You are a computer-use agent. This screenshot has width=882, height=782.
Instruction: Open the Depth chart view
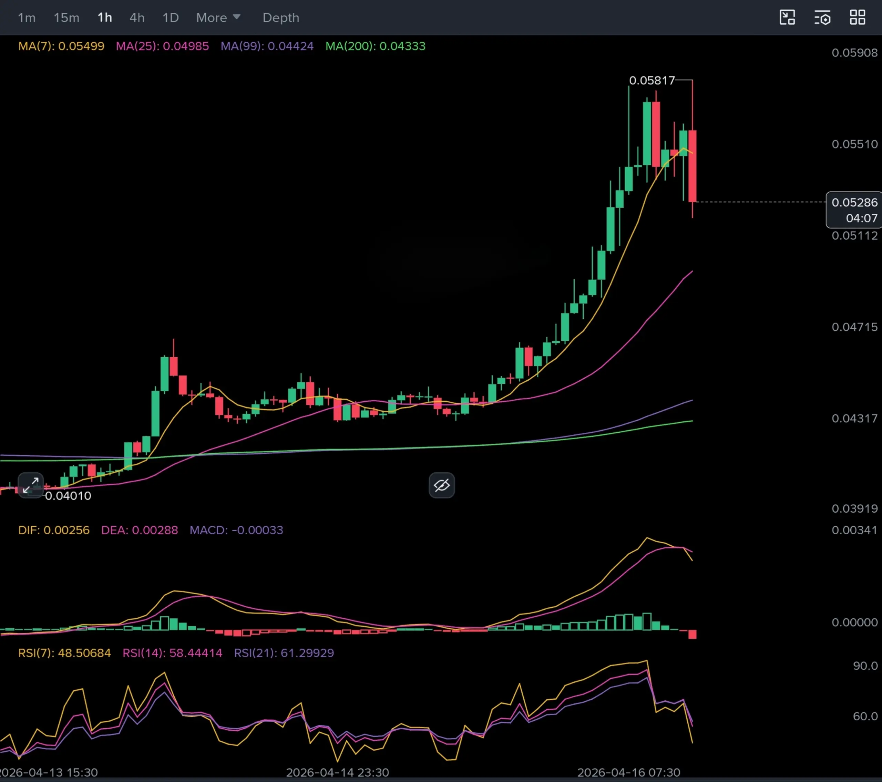[280, 18]
